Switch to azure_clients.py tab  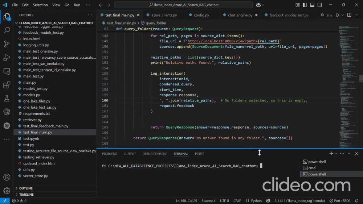[164, 15]
